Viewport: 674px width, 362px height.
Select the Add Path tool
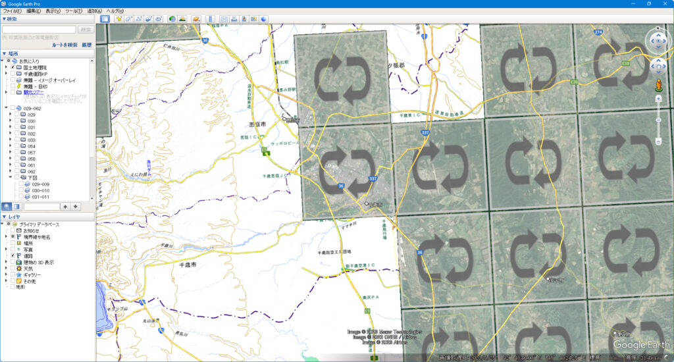point(138,18)
